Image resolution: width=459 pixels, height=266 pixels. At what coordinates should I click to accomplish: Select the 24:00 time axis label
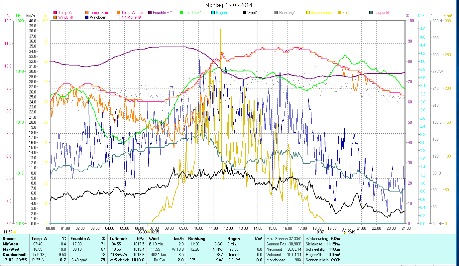pyautogui.click(x=406, y=228)
